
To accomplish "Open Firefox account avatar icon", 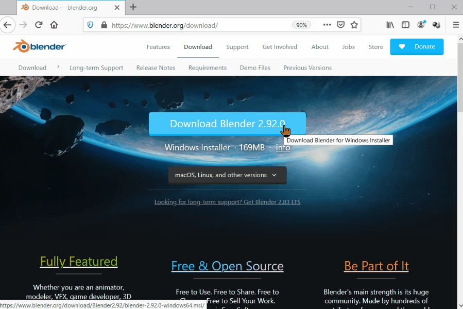I will click(421, 25).
